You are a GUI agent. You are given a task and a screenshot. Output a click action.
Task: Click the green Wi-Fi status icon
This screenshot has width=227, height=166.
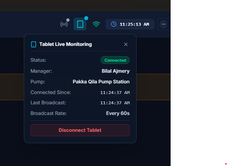(x=96, y=24)
